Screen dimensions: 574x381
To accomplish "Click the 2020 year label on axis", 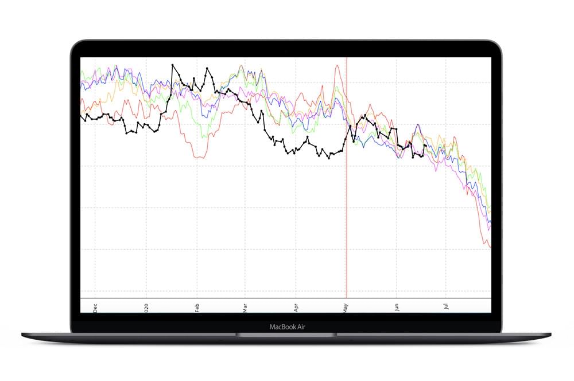I will [x=146, y=307].
